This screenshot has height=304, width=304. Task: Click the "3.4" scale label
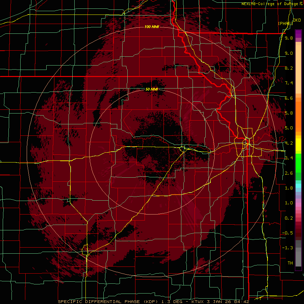(x=289, y=158)
